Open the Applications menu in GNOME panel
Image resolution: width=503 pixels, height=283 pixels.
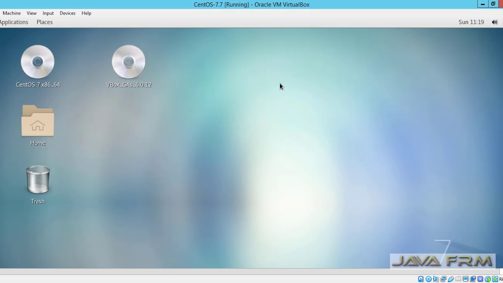point(14,22)
